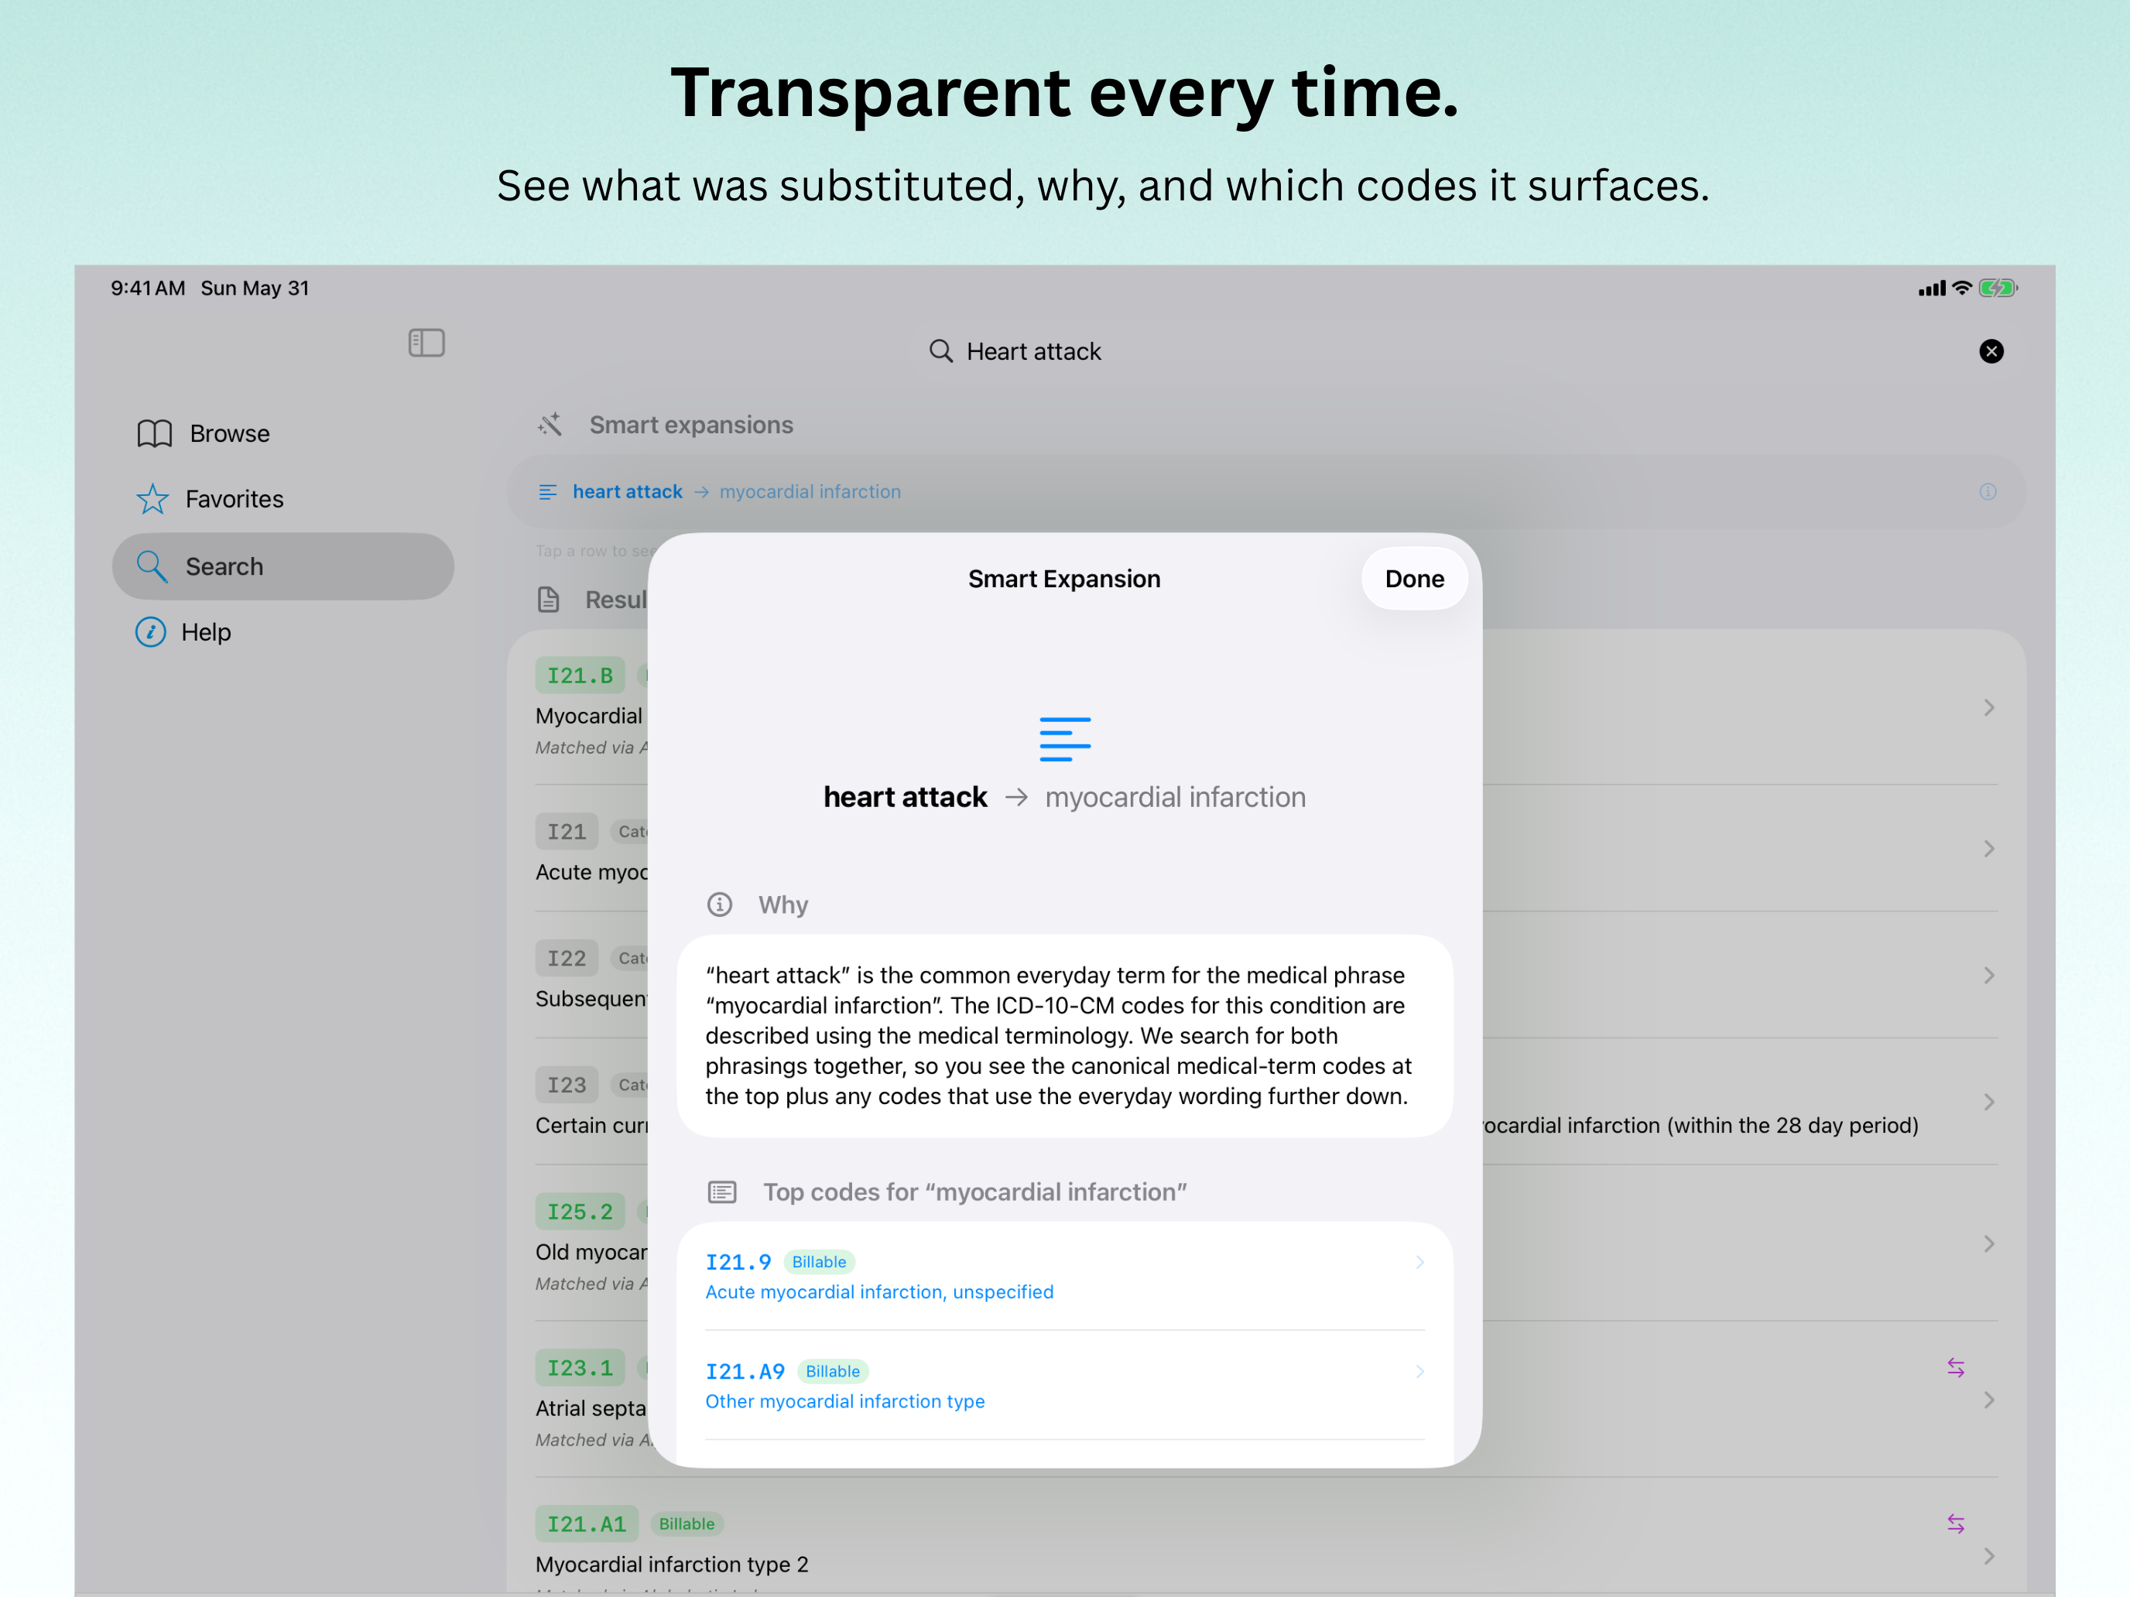This screenshot has height=1597, width=2130.
Task: Select the I21.A1 code tag
Action: pyautogui.click(x=587, y=1523)
